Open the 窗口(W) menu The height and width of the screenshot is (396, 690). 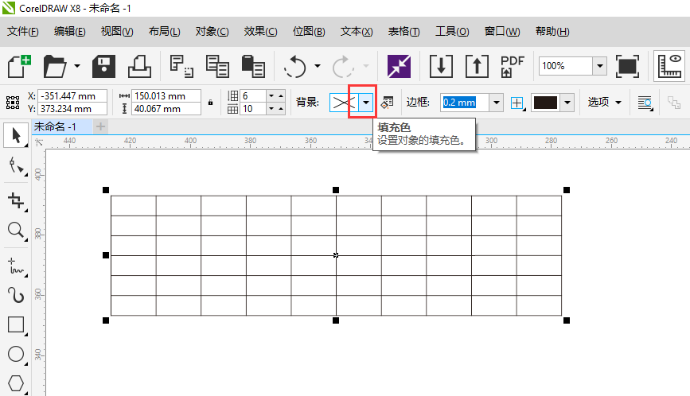point(501,32)
